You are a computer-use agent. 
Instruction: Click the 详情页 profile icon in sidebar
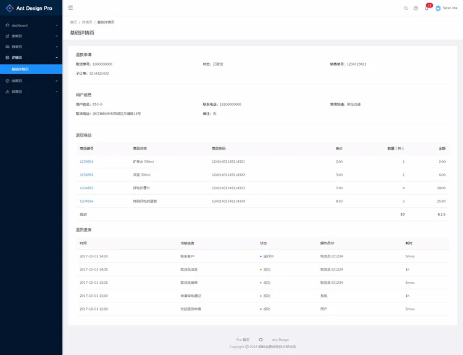click(x=7, y=58)
